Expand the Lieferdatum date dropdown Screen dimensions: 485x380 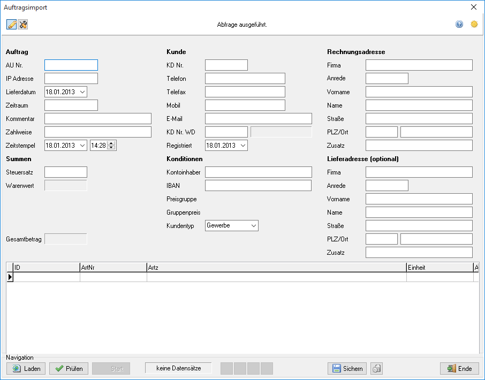click(x=82, y=92)
